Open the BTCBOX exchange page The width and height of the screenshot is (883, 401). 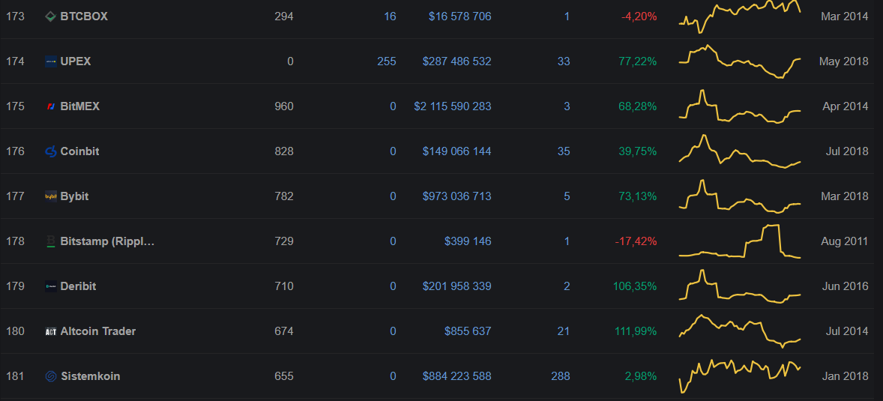[x=84, y=16]
